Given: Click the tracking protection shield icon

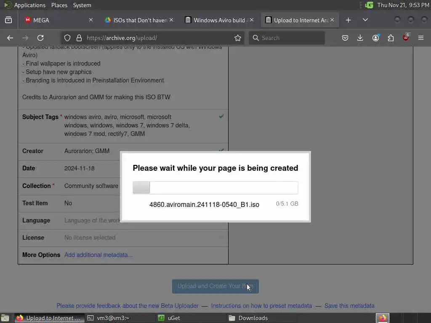Looking at the screenshot, I should coord(67,38).
